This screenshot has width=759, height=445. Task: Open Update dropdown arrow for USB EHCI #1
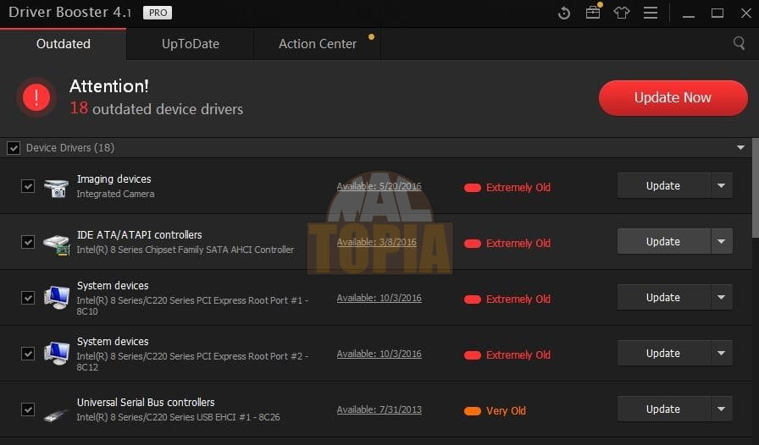point(721,409)
